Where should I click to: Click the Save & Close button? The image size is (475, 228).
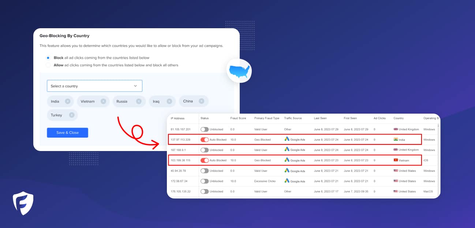click(x=67, y=132)
